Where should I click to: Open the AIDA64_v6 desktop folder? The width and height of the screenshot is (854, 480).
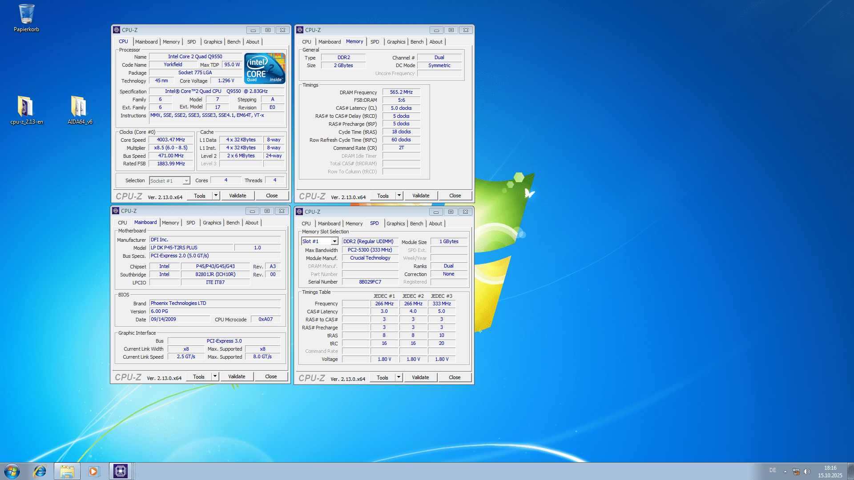79,107
